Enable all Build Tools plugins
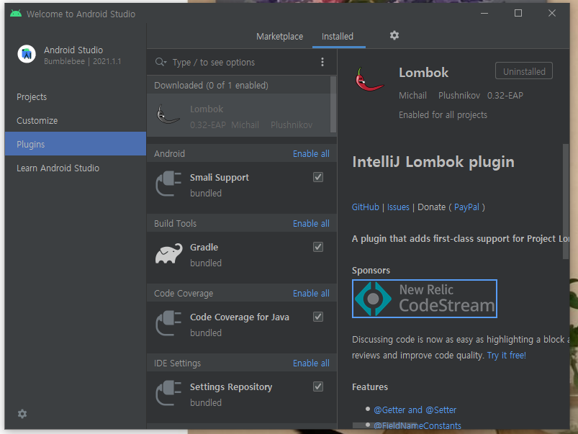 311,223
